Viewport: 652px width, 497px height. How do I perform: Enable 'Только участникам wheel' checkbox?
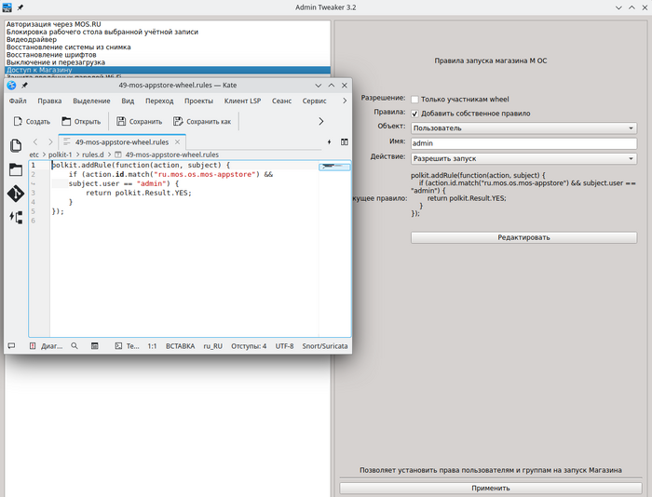[414, 100]
